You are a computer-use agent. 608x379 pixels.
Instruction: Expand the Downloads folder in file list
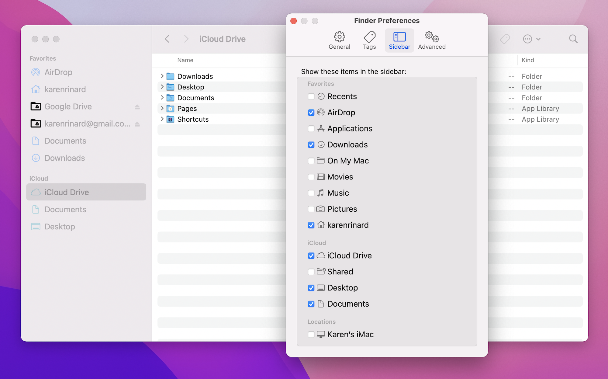point(162,76)
